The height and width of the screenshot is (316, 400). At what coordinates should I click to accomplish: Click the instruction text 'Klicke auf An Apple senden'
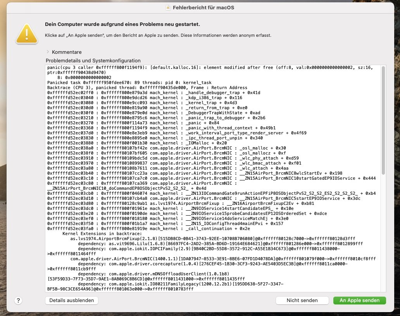[x=158, y=35]
